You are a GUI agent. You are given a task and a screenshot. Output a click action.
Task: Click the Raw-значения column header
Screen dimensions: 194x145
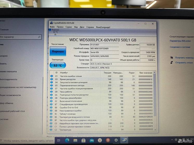click(x=146, y=73)
